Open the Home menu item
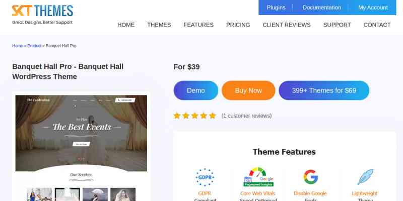Screen dimensions: 403x201 point(126,25)
